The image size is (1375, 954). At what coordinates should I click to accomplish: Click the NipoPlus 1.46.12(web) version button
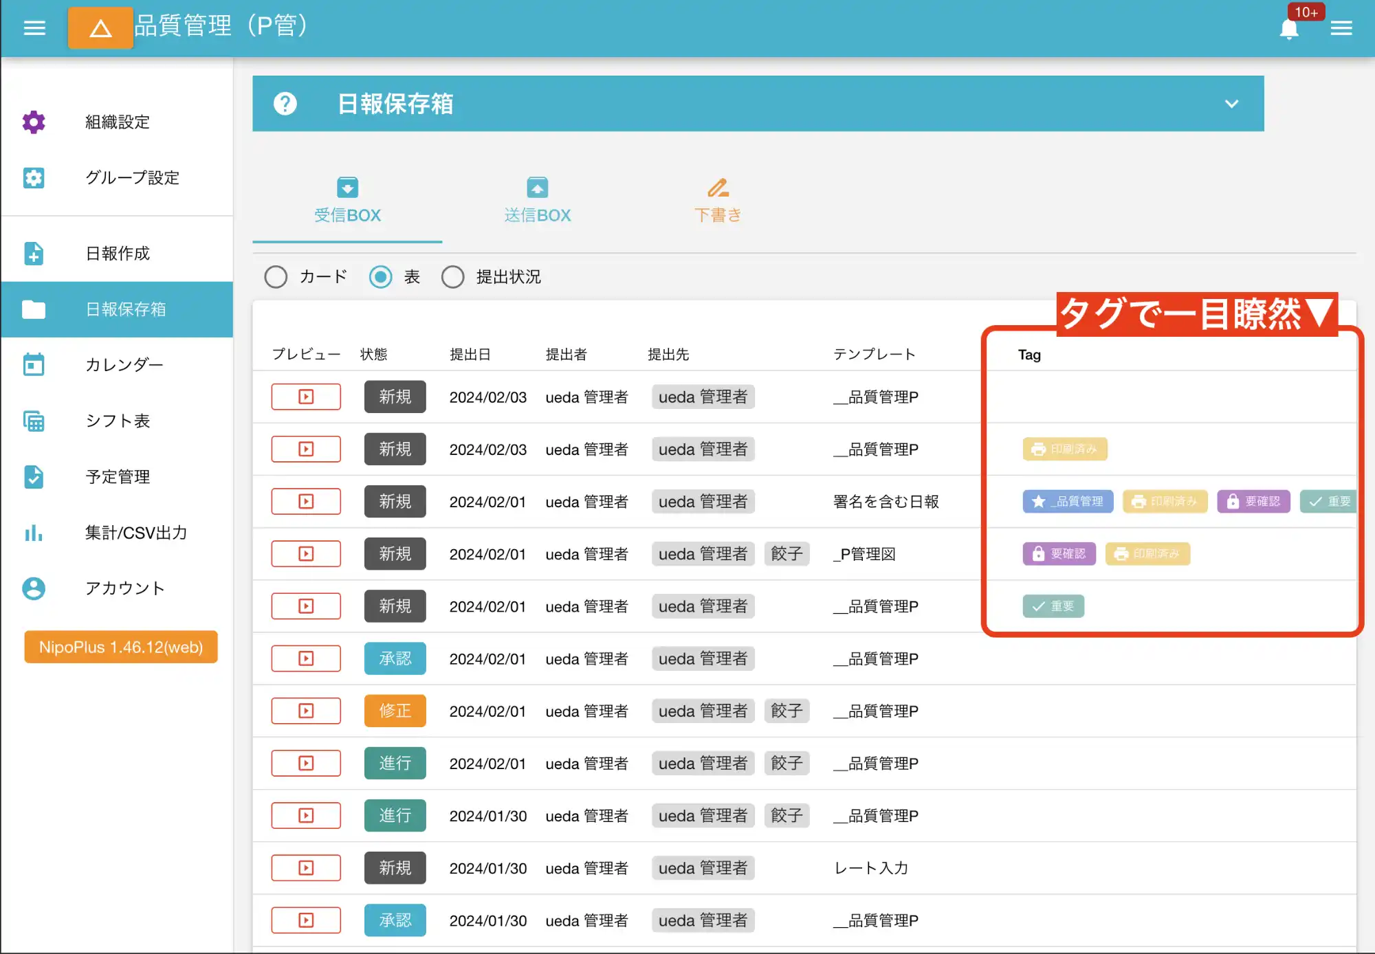120,647
